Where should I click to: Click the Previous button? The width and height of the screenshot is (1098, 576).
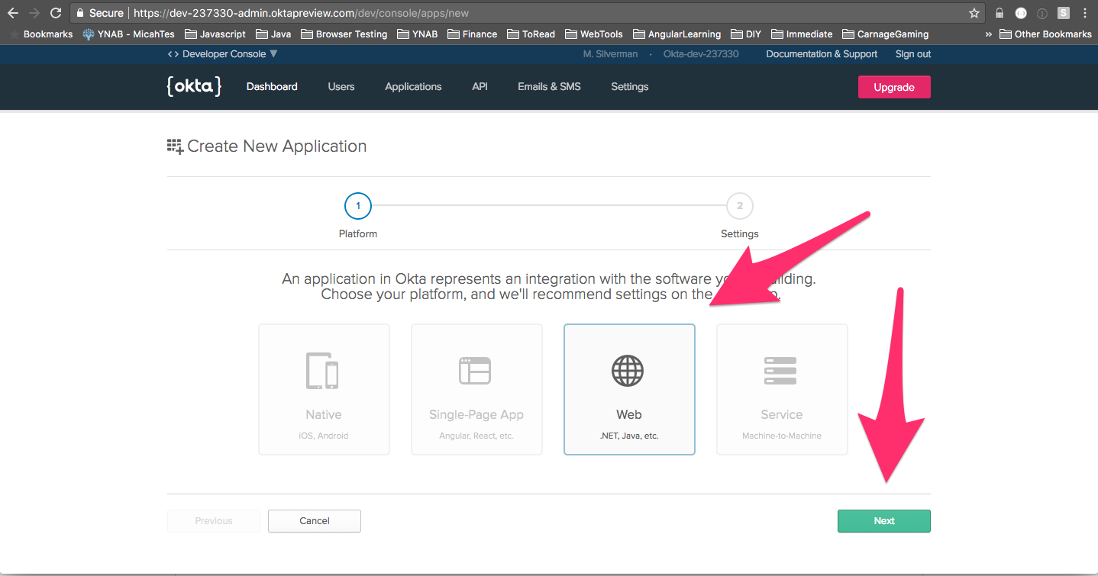213,521
